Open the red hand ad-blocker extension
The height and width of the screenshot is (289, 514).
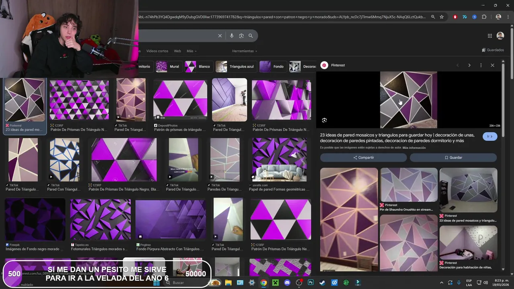pos(455,17)
